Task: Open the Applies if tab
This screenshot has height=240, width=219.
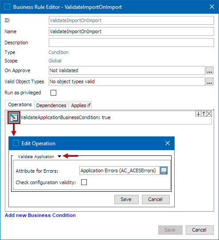Action: coord(81,105)
